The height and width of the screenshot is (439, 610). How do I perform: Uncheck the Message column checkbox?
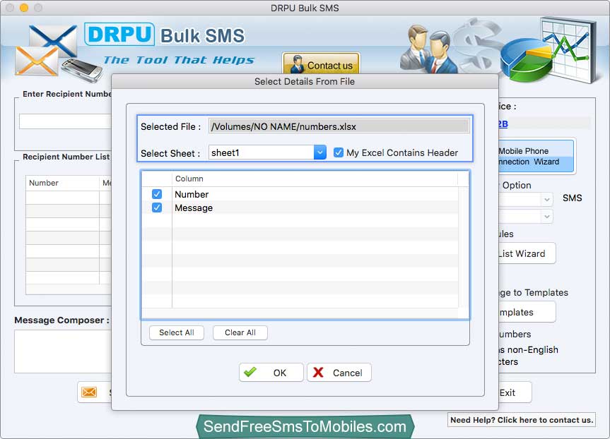[157, 208]
